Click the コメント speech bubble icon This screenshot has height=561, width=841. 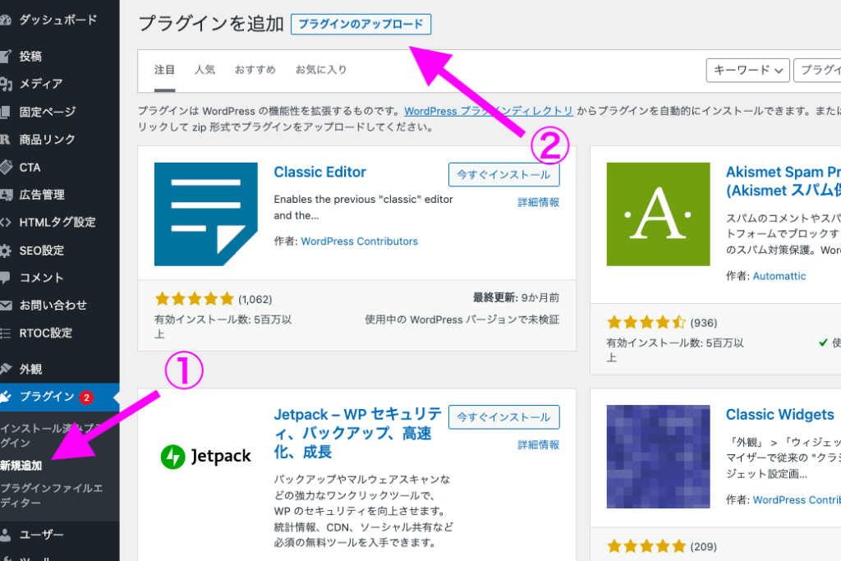pyautogui.click(x=6, y=278)
